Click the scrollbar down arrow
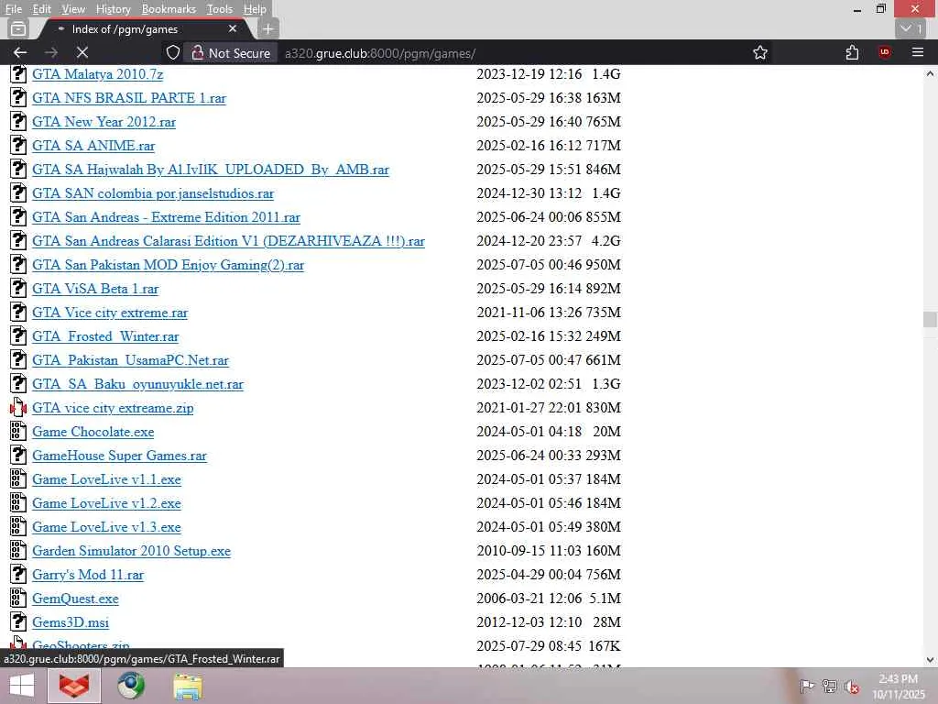The image size is (938, 704). pyautogui.click(x=930, y=660)
